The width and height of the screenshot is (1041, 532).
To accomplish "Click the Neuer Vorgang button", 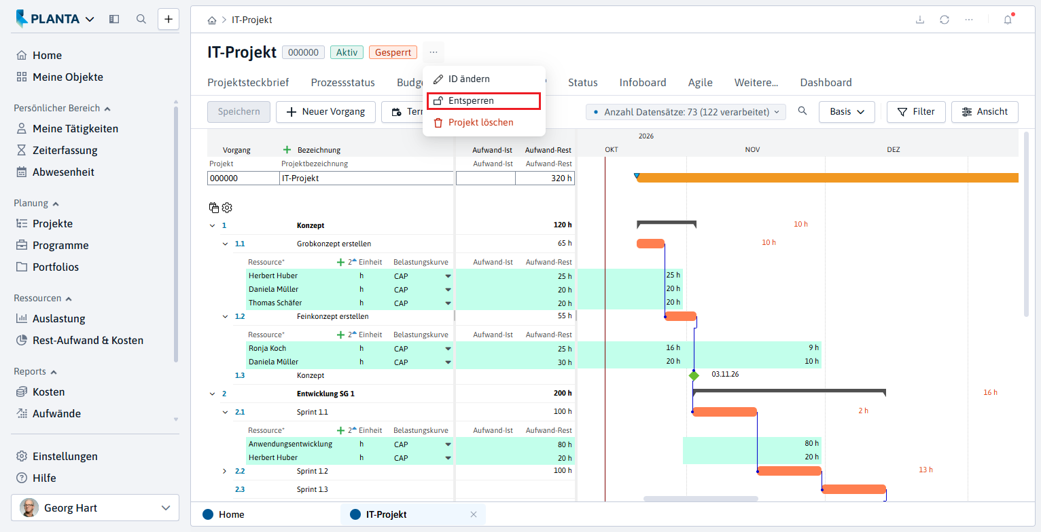I will pos(325,112).
